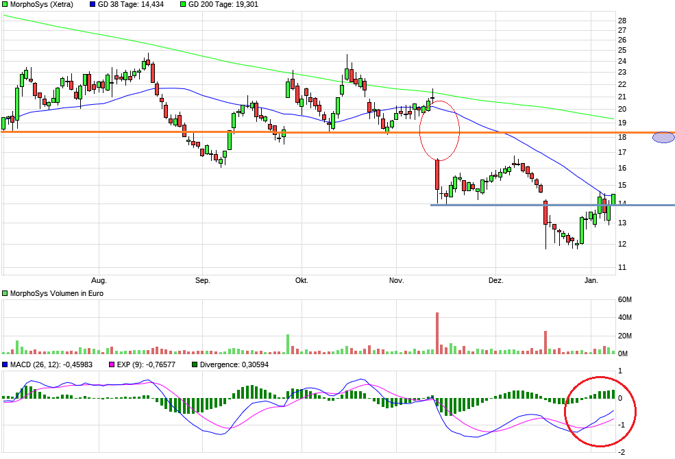Click the Aug. month label on the axis

tap(99, 280)
